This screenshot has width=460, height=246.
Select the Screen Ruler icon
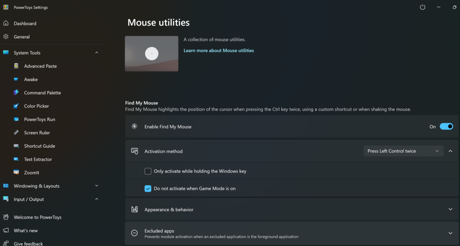click(x=16, y=133)
